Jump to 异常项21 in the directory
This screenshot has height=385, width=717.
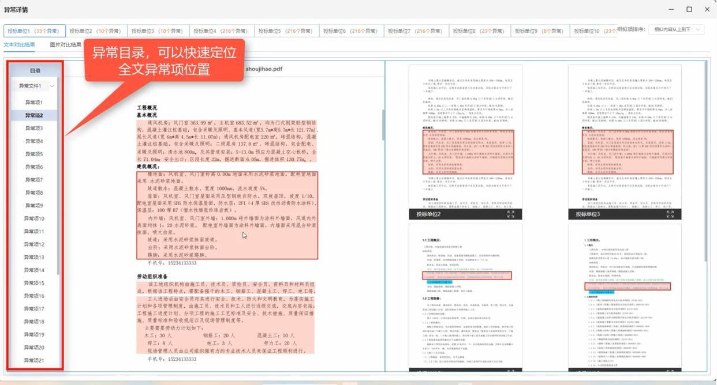pos(34,360)
